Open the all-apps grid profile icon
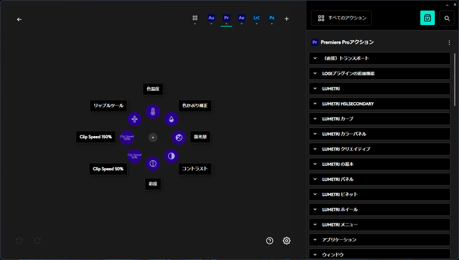 tap(195, 18)
